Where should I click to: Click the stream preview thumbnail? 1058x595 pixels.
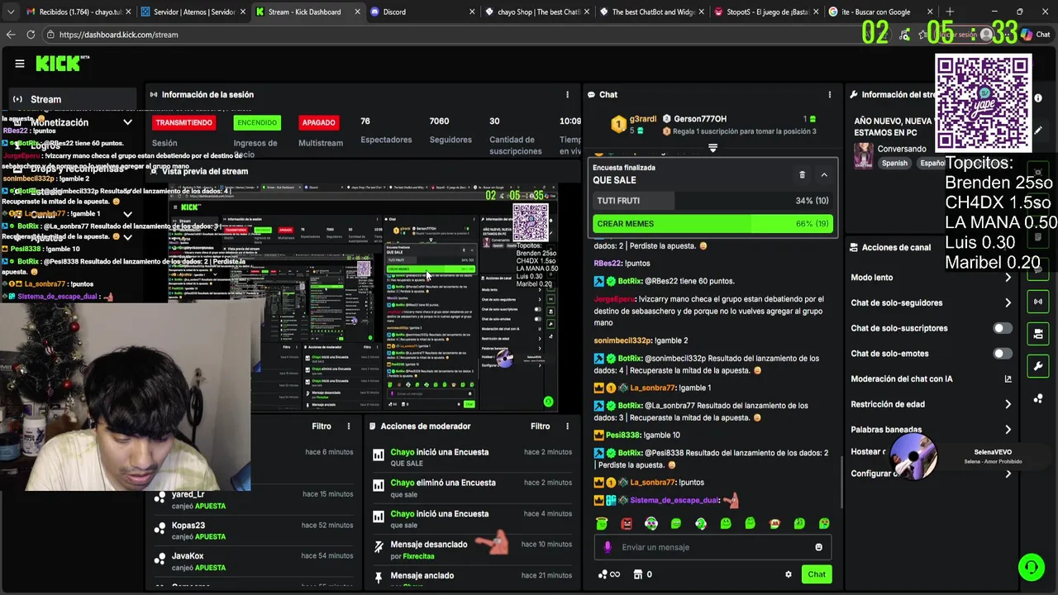[362, 297]
